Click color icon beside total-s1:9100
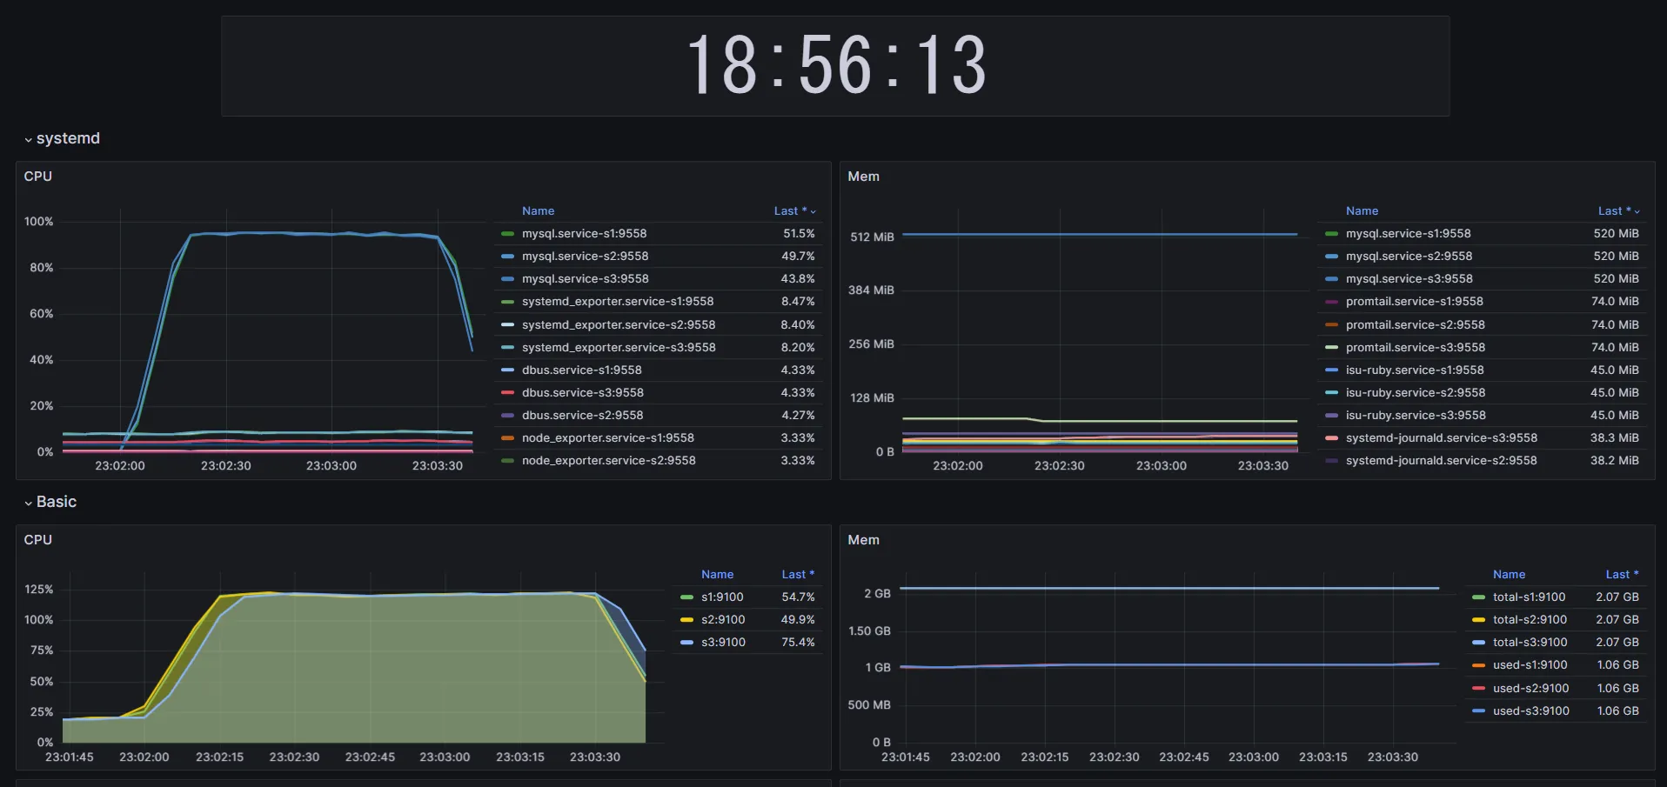 pos(1478,597)
